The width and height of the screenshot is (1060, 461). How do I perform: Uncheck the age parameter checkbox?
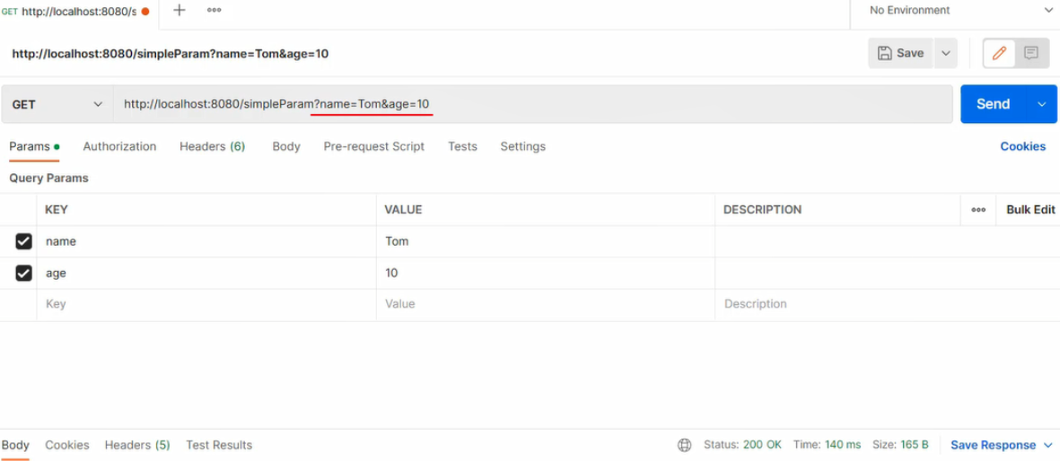tap(23, 273)
